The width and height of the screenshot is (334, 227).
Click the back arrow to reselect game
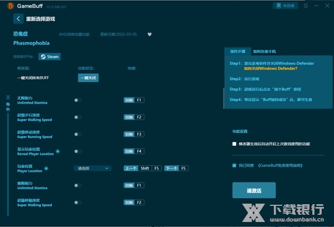tap(18, 19)
